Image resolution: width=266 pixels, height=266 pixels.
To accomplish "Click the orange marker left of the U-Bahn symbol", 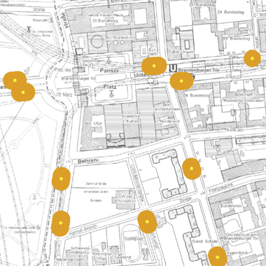I will (154, 66).
